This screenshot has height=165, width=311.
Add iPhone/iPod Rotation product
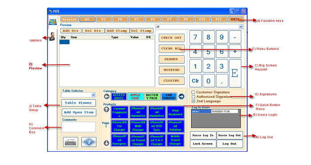pos(175,126)
